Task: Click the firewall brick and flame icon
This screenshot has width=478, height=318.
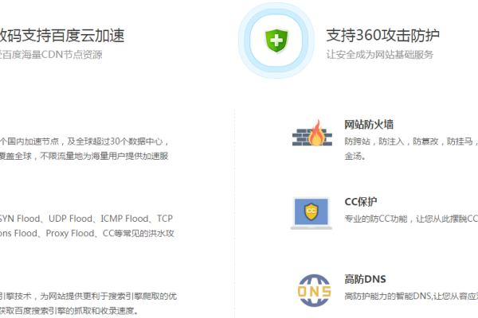Action: click(x=312, y=133)
